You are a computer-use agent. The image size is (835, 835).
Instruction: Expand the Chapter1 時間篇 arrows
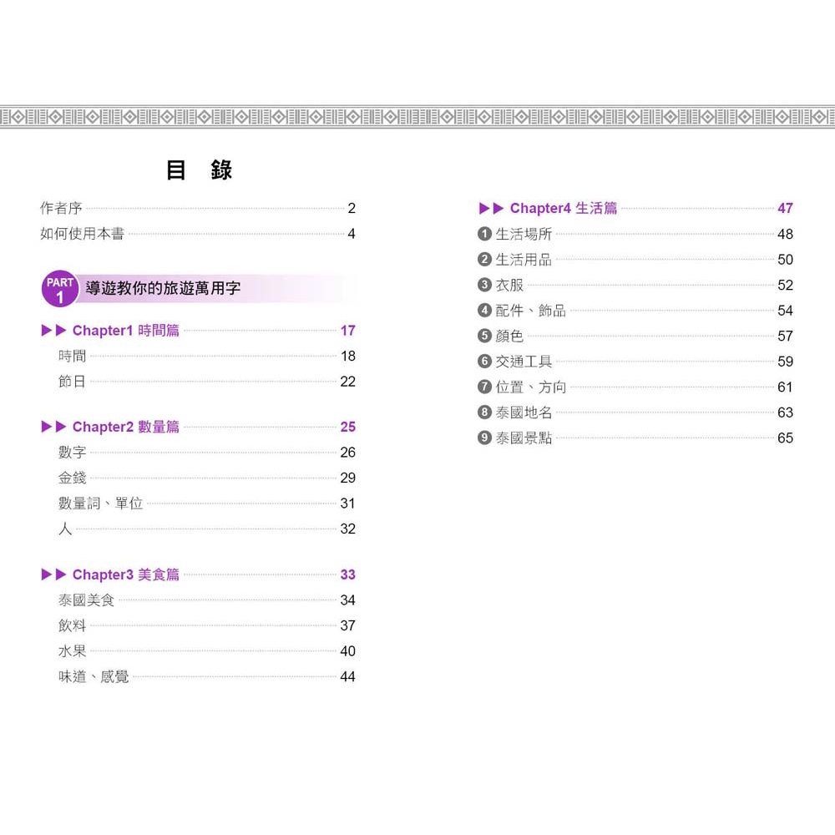[53, 331]
